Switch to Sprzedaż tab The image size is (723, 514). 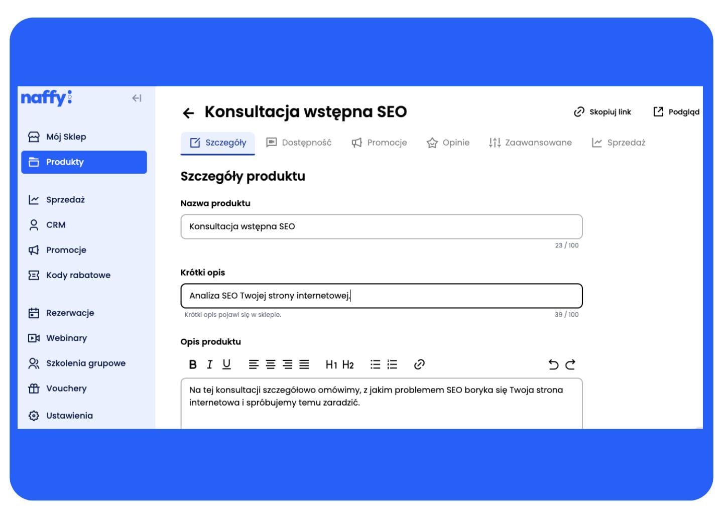point(619,143)
